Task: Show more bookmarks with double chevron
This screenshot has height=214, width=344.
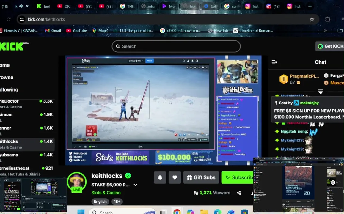Action: click(325, 31)
